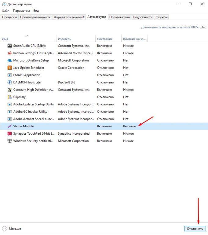Click the Advanced Micro Device... publisher cell

tap(75, 53)
